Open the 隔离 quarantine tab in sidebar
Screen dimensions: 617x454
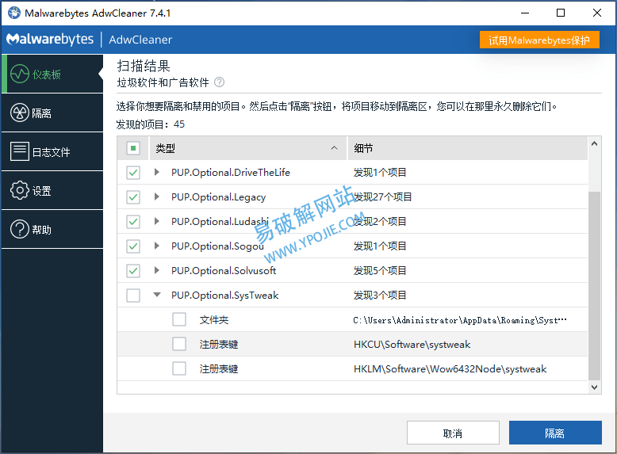pos(52,113)
